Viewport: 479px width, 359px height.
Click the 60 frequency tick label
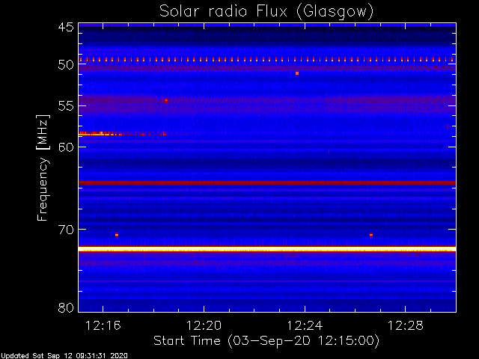coord(66,147)
